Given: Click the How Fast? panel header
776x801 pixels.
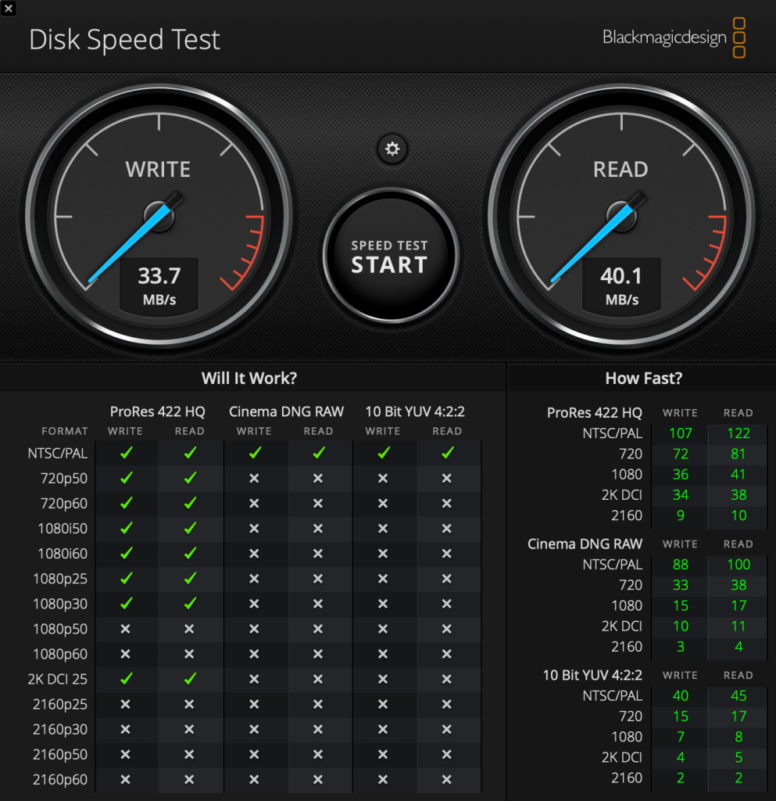Looking at the screenshot, I should click(643, 379).
